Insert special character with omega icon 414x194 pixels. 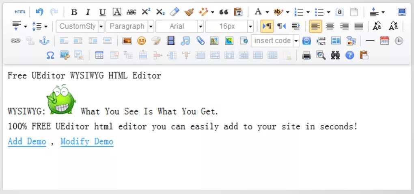point(50,55)
